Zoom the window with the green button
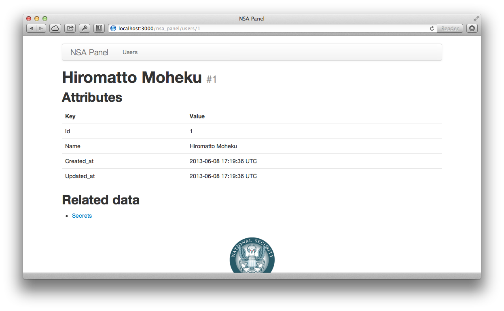 [x=45, y=19]
